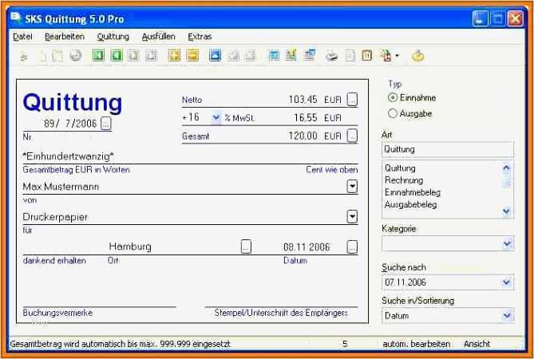Open the Quittung menu

[x=113, y=37]
